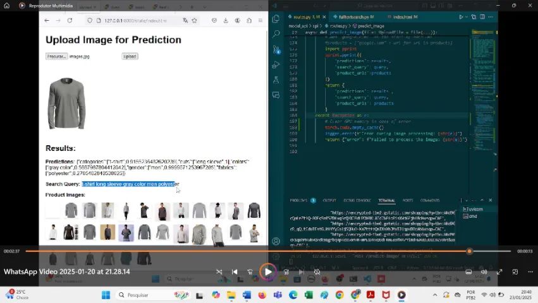The height and width of the screenshot is (303, 538).
Task: Open McAfee from taskbar
Action: click(386, 295)
